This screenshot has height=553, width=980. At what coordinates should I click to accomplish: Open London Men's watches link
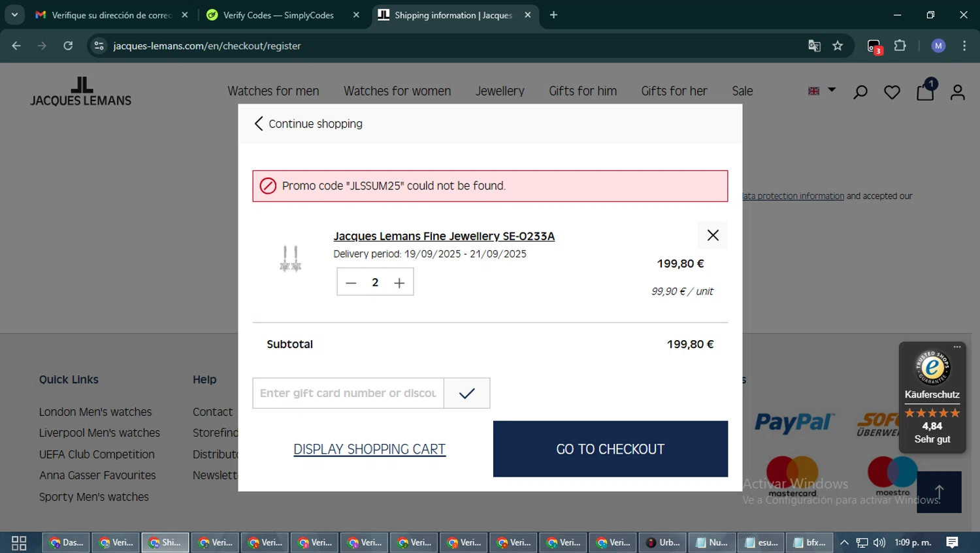[95, 412]
